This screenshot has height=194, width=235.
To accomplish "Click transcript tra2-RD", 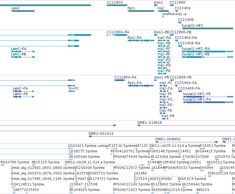I will coord(162,68).
